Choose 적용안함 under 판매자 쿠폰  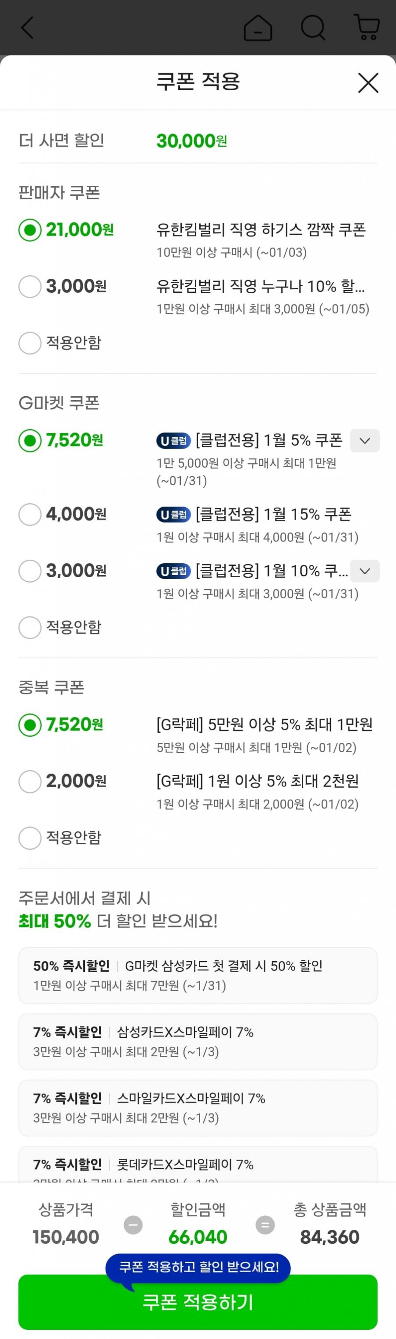30,343
